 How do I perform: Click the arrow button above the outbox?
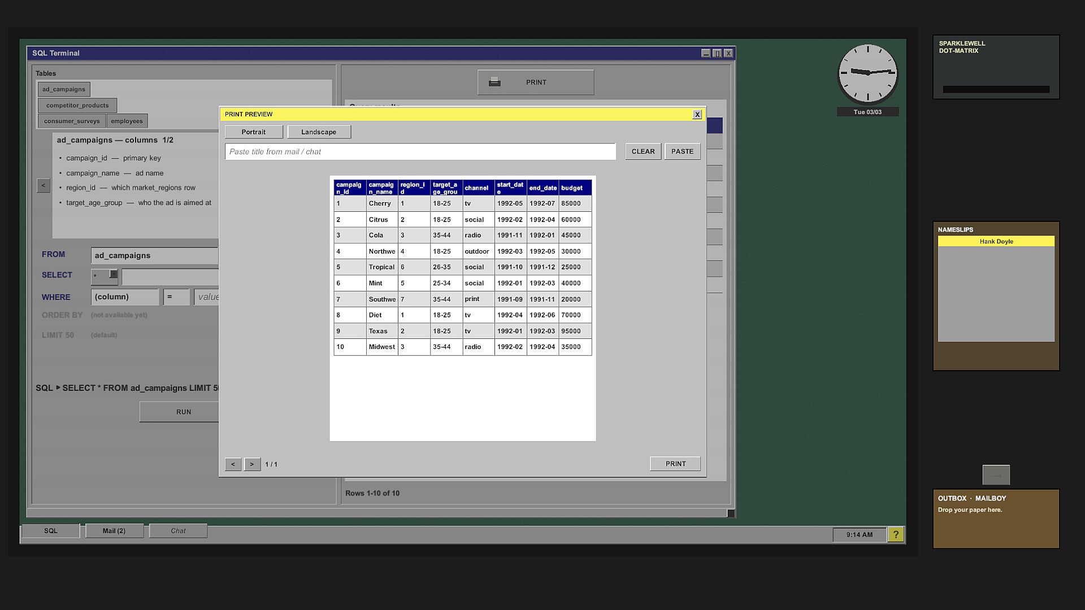coord(996,475)
